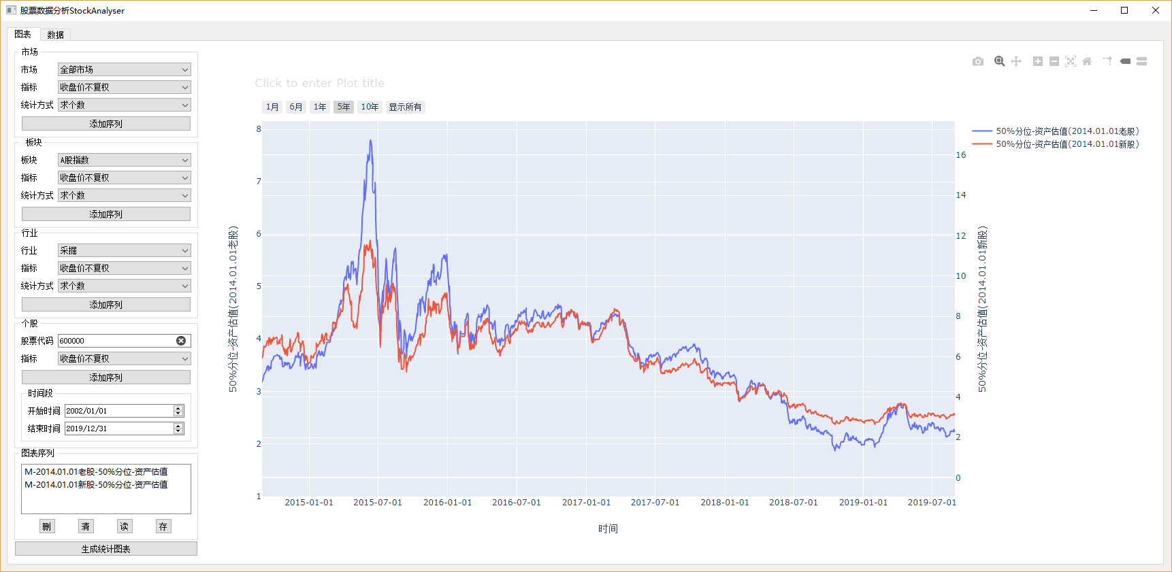The width and height of the screenshot is (1172, 572).
Task: Download plot as PNG with camera icon
Action: coord(978,61)
